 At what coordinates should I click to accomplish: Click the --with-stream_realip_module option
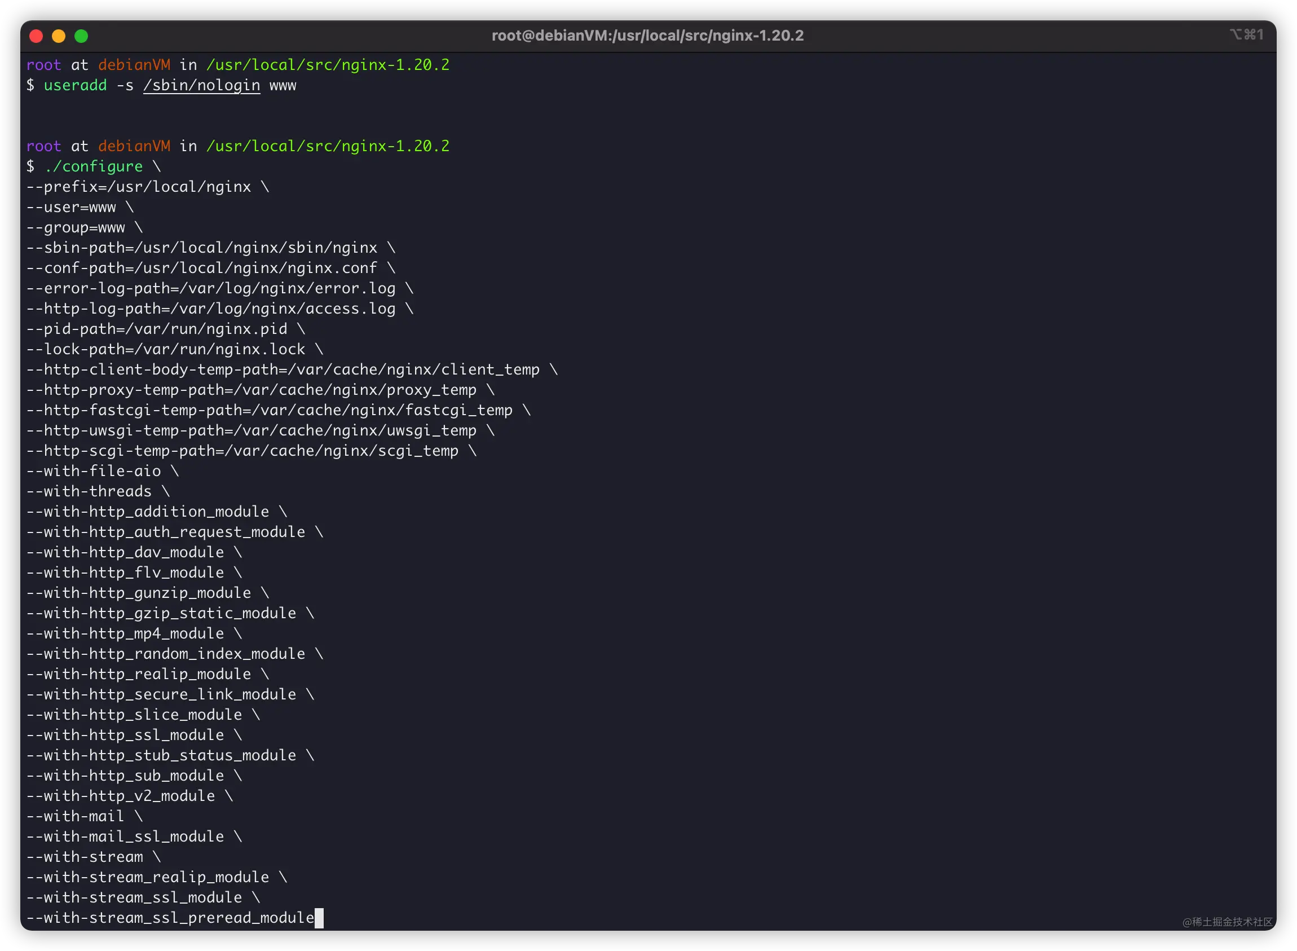pos(148,877)
